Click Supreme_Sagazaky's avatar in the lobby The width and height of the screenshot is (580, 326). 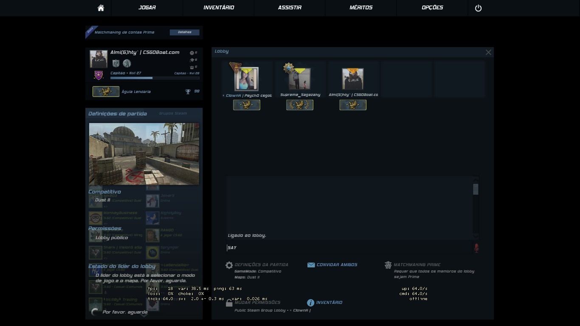pos(300,79)
